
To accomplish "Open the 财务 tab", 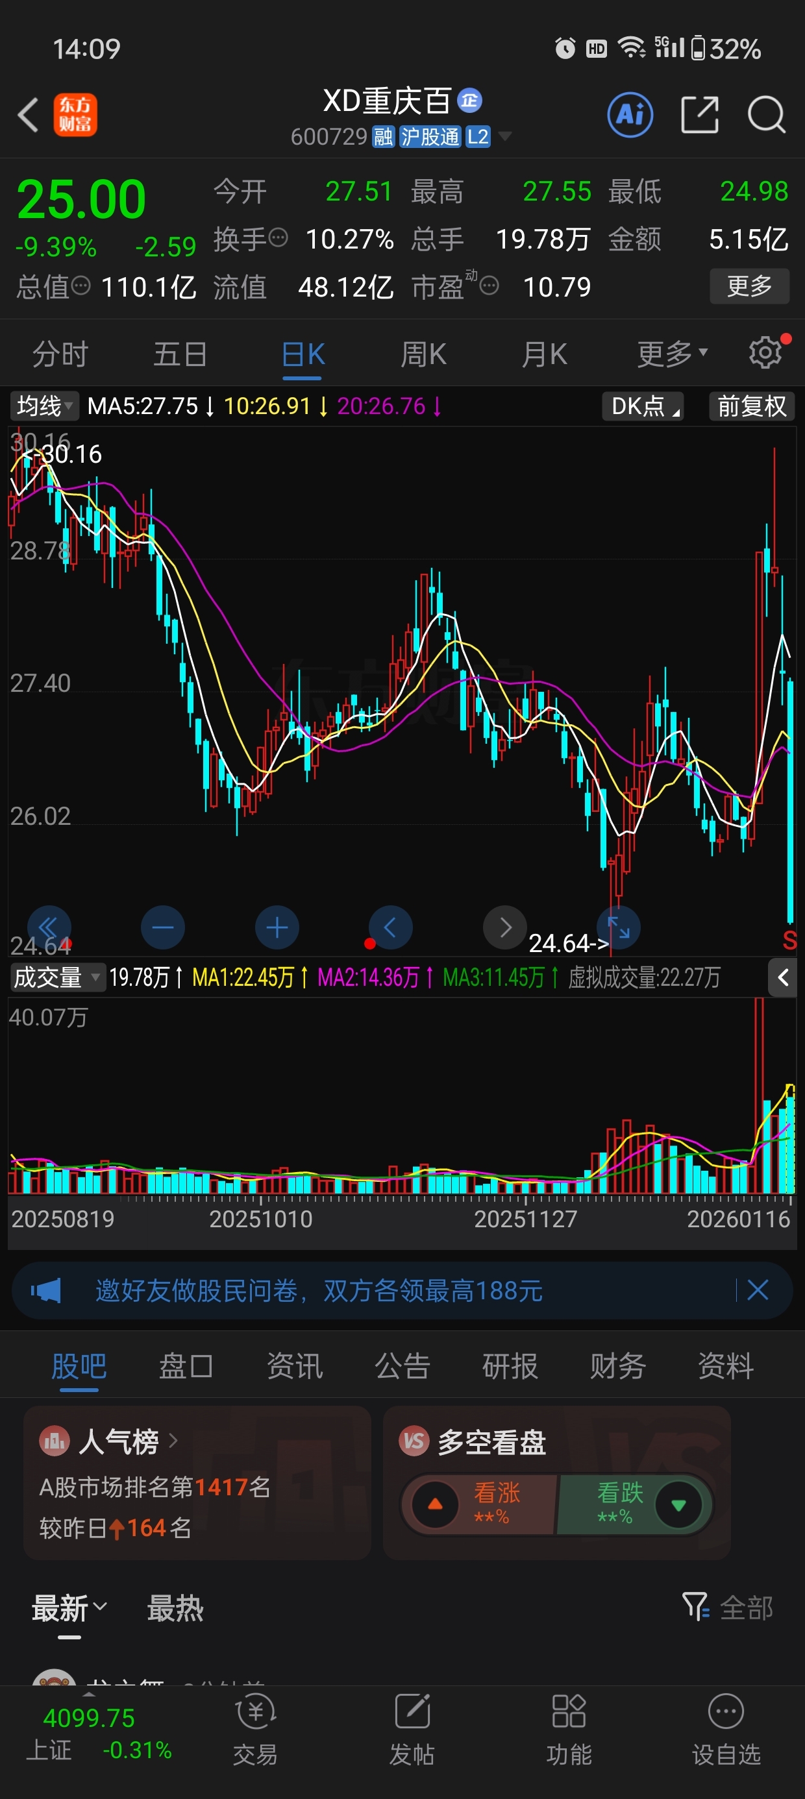I will 618,1365.
